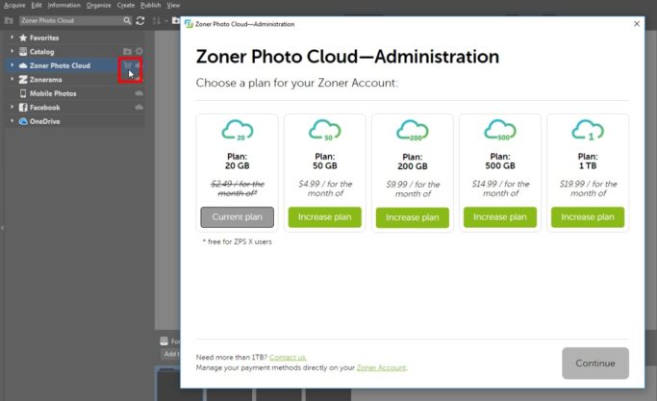Select Mobile Photos in the navigator
Image resolution: width=657 pixels, height=401 pixels.
(53, 93)
